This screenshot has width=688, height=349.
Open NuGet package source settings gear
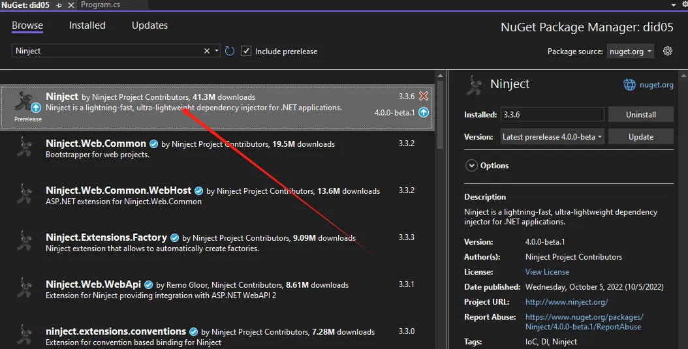tap(667, 51)
